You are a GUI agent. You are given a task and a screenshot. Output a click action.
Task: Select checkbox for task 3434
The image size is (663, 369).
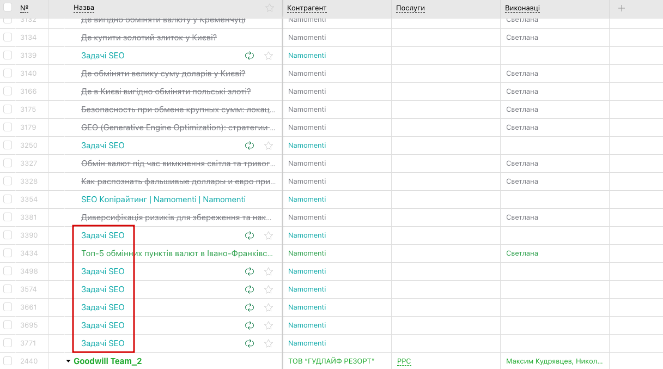coord(8,253)
